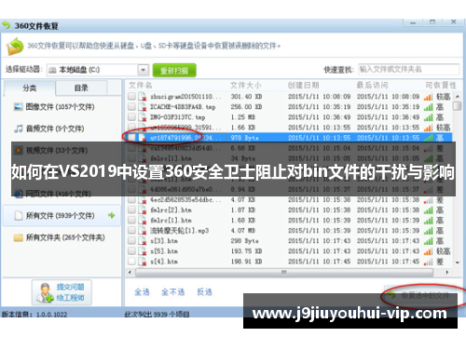This screenshot has width=466, height=337.
Task: Select 音频文件 (5个文件) category
Action: coord(49,128)
